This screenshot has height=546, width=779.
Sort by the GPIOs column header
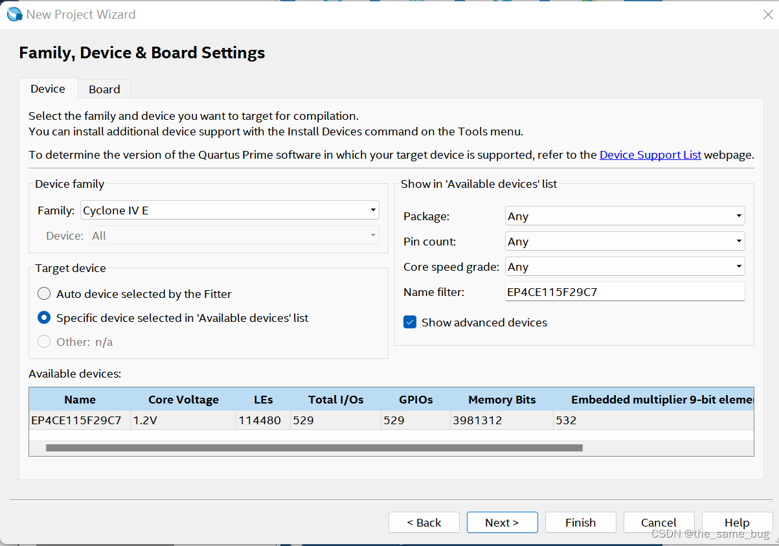[x=416, y=399]
